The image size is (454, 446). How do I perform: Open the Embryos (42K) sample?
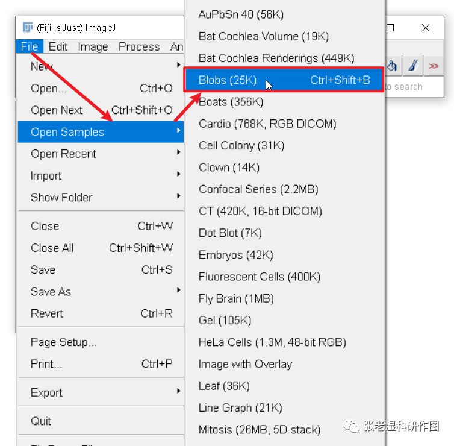[284, 255]
